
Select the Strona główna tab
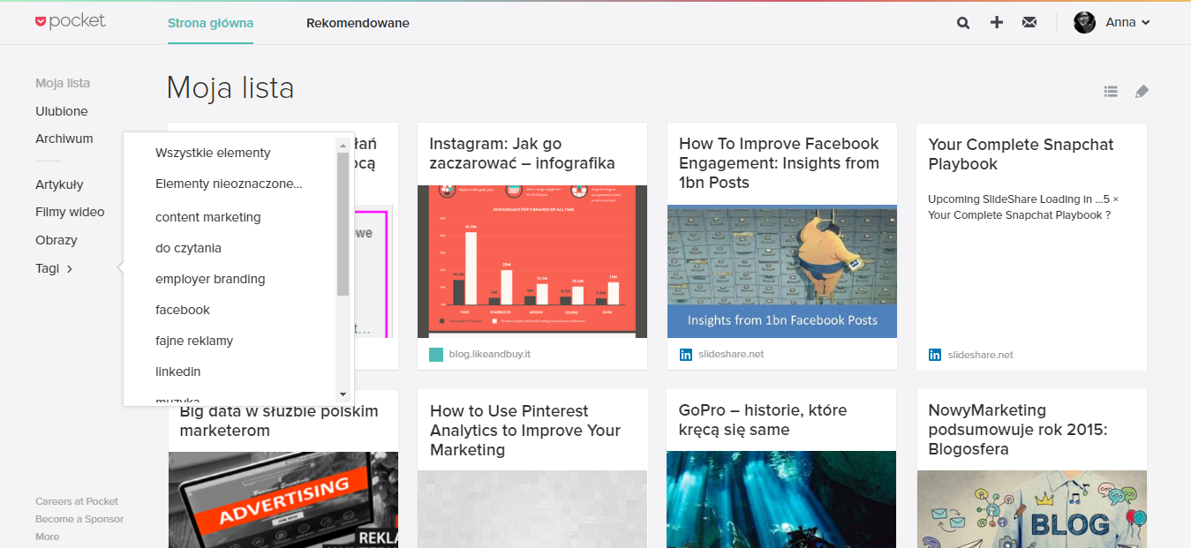coord(210,23)
